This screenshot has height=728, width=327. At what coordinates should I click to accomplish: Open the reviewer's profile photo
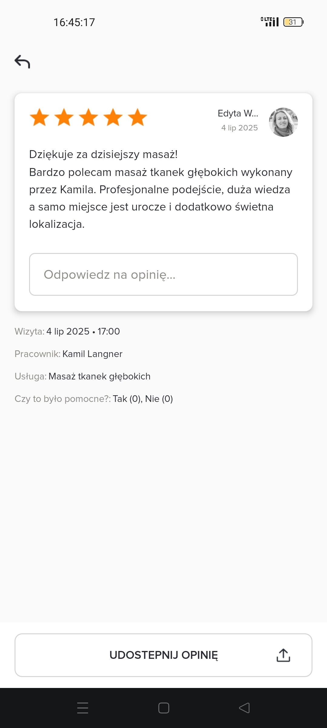pyautogui.click(x=283, y=122)
